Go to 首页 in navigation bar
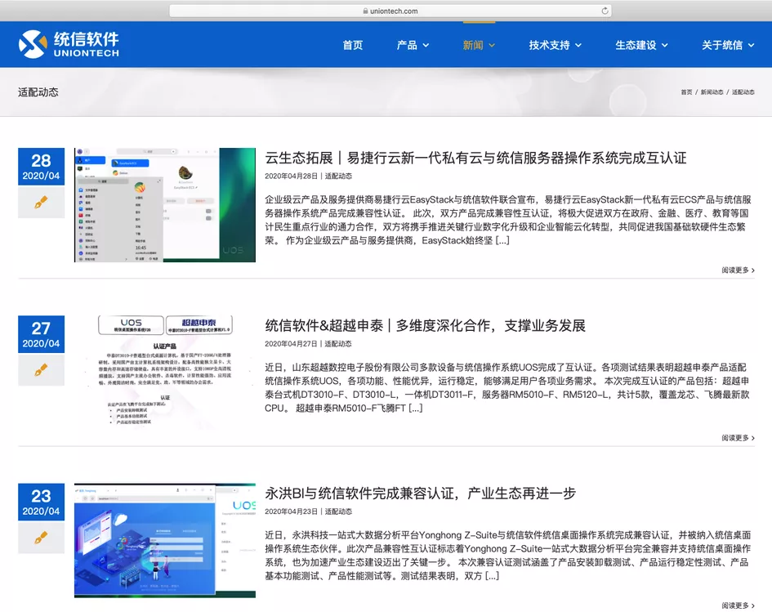Viewport: 772px width, 612px height. point(353,45)
